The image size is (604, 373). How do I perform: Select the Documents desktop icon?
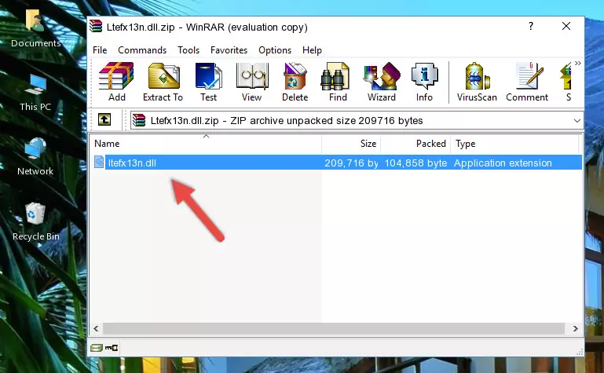35,29
